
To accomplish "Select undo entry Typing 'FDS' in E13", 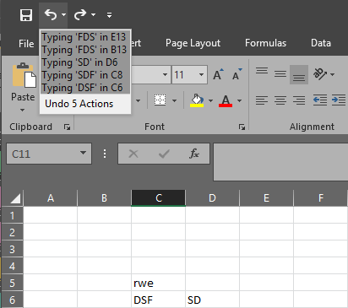I will tap(85, 37).
